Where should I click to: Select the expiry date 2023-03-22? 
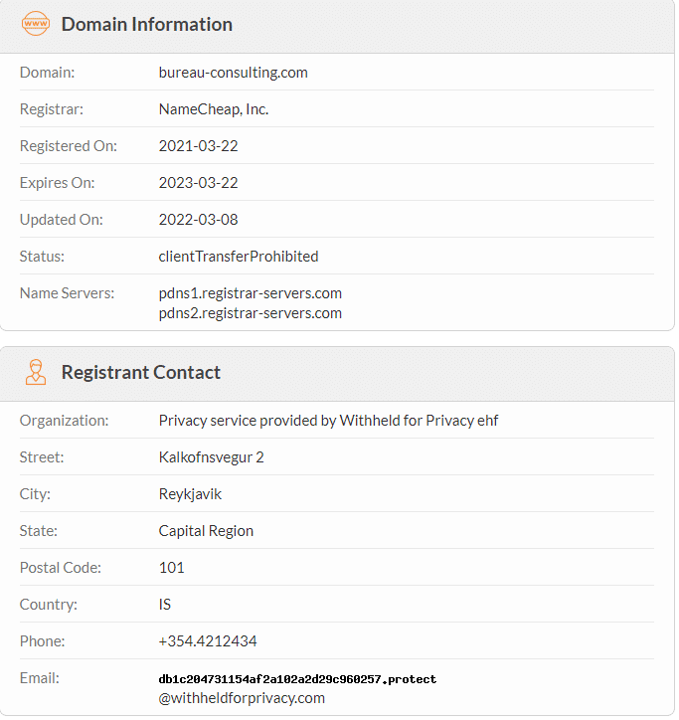[198, 183]
